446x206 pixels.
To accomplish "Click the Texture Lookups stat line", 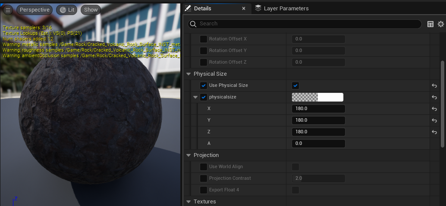I will click(42, 33).
